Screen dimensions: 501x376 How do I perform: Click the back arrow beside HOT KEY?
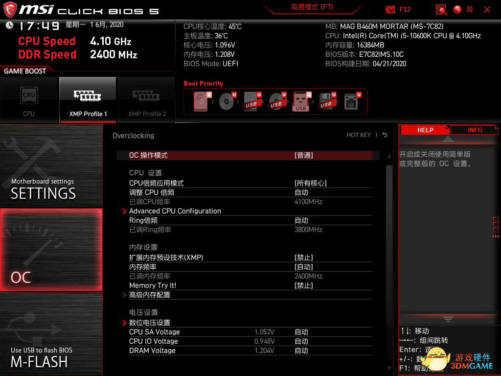[x=385, y=135]
